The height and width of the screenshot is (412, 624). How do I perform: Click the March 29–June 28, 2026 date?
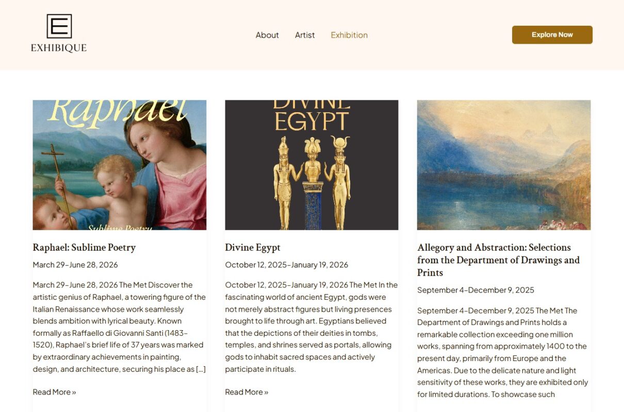tap(75, 265)
